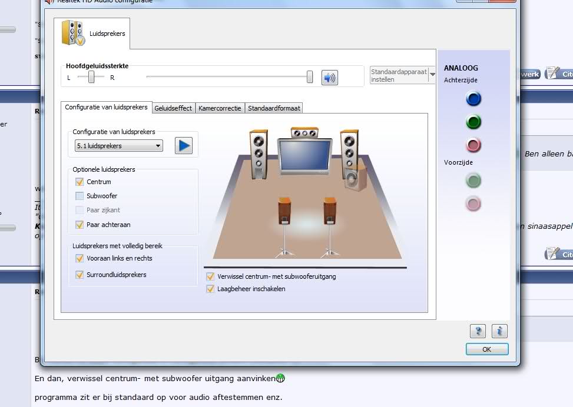Viewport: 573px width, 407px height.
Task: Click the blue rear audio jack
Action: coord(473,99)
